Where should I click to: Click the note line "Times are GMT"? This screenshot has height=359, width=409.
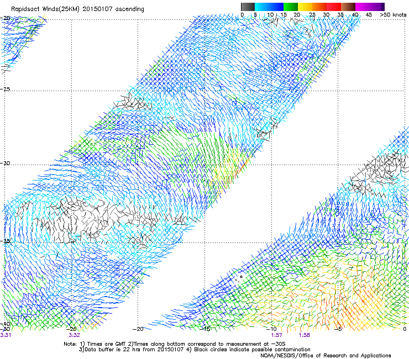coord(106,344)
